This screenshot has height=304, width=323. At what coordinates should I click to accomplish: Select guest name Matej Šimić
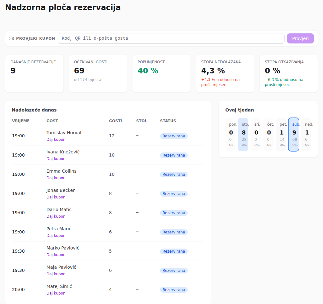coord(59,286)
